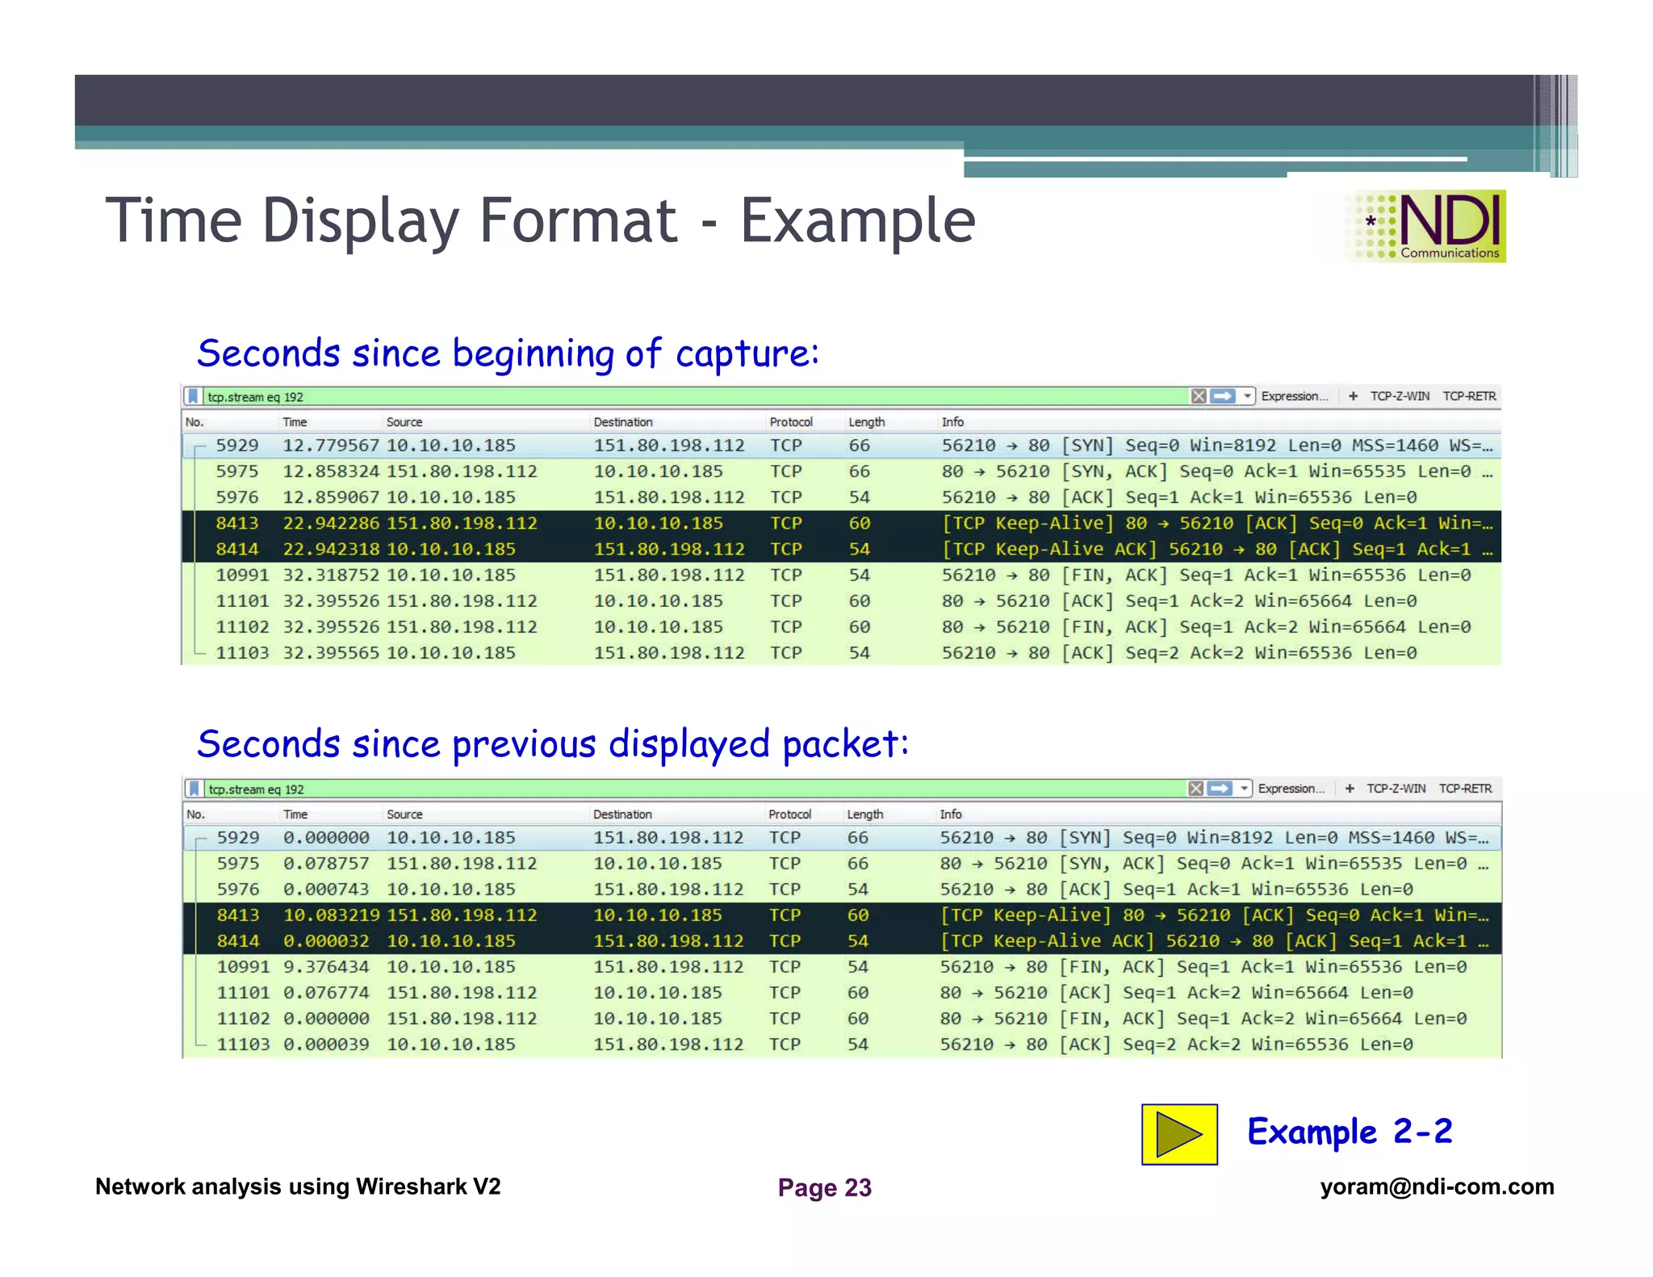
Task: Select lower packet 5975 with time 0.078757
Action: [843, 864]
